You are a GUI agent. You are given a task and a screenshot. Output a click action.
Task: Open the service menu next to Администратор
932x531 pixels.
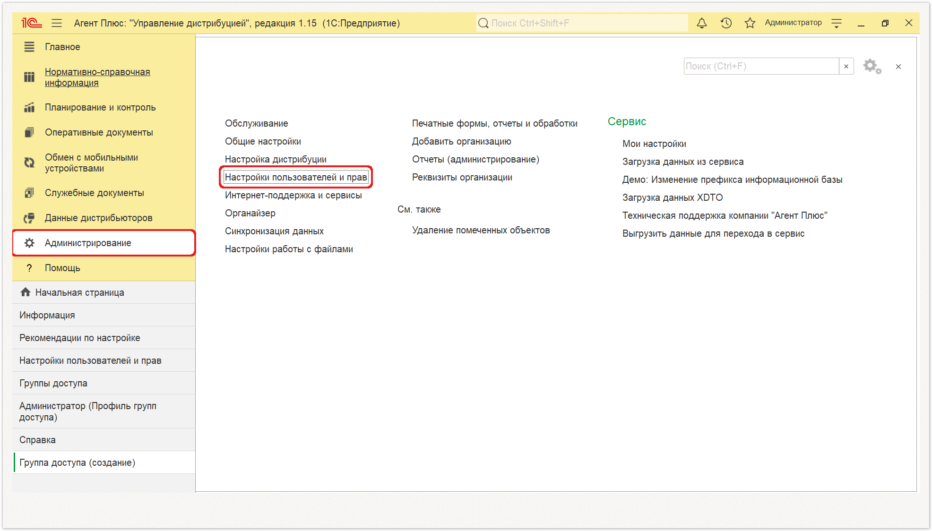click(x=837, y=23)
